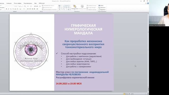Viewport: 169px width, 95px height.
Task: Click the zoom slider handle in the status bar
Action: [x=140, y=94]
